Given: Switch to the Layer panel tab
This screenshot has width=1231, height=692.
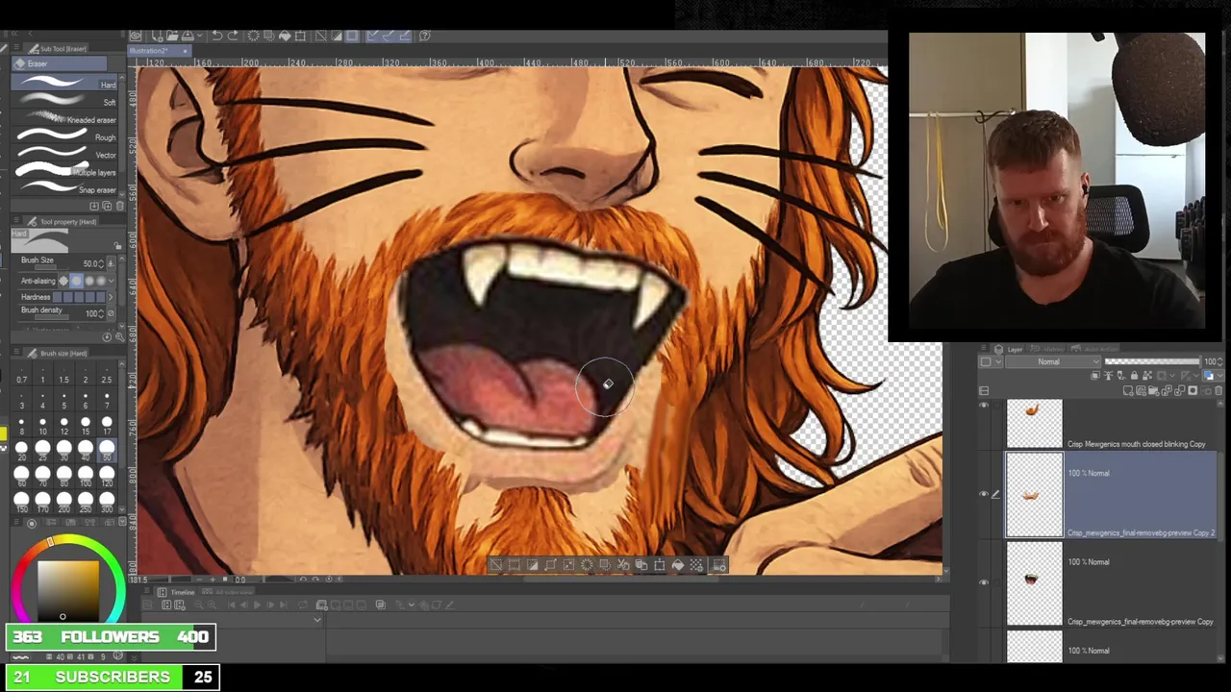Looking at the screenshot, I should click(1009, 350).
